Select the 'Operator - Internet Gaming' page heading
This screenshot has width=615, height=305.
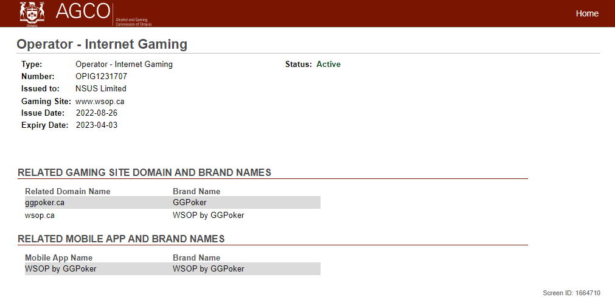[x=102, y=44]
